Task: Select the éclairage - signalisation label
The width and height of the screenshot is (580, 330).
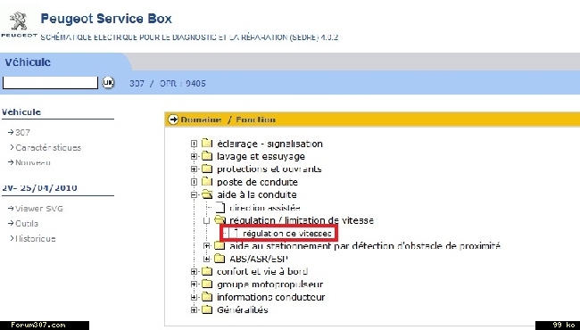Action: [x=269, y=144]
